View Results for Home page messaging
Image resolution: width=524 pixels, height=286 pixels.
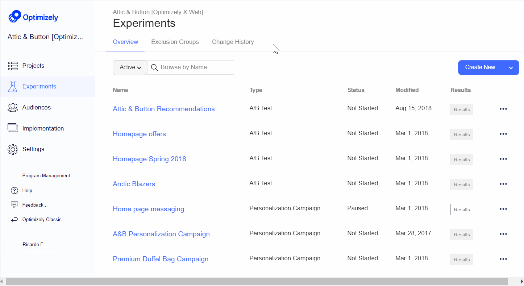(462, 210)
